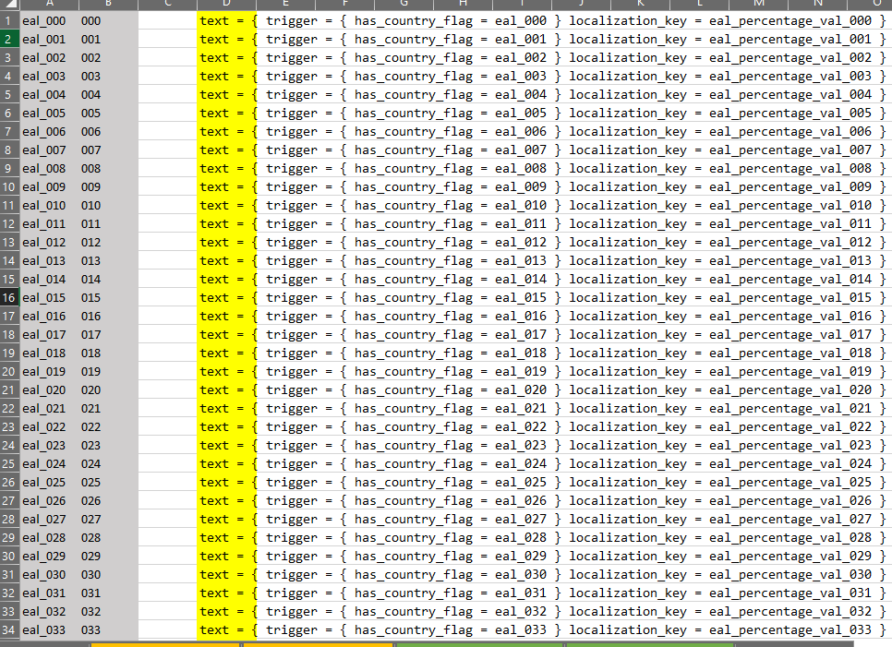Click 'localization_key' text in row 33
This screenshot has height=647, width=892.
(628, 612)
